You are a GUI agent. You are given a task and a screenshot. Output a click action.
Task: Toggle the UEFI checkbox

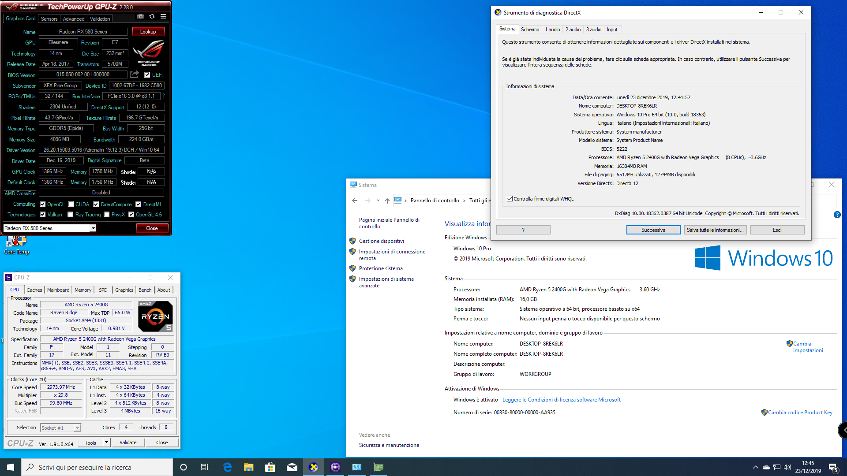click(x=147, y=75)
